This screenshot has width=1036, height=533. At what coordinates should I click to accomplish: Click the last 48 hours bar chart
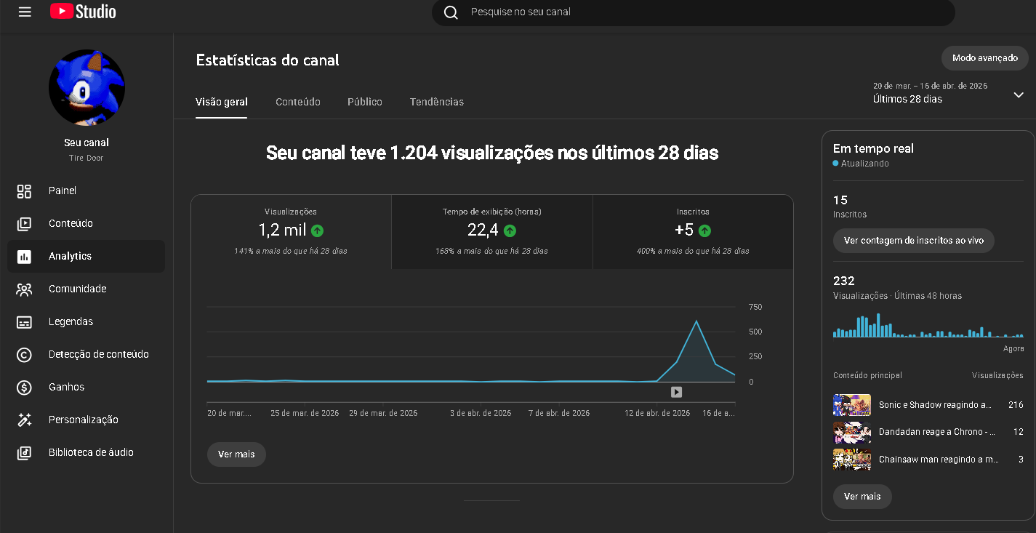tap(928, 325)
